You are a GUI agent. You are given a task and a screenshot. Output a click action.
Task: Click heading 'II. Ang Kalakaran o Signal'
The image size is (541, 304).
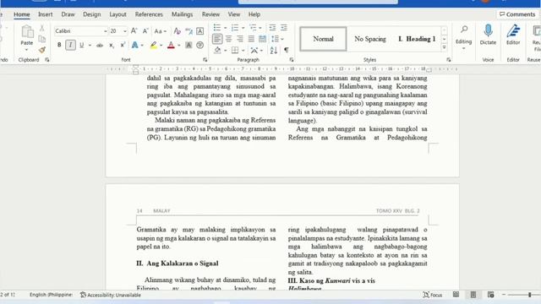178,263
